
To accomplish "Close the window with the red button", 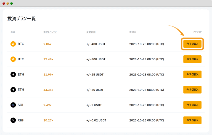I will coord(4,3).
